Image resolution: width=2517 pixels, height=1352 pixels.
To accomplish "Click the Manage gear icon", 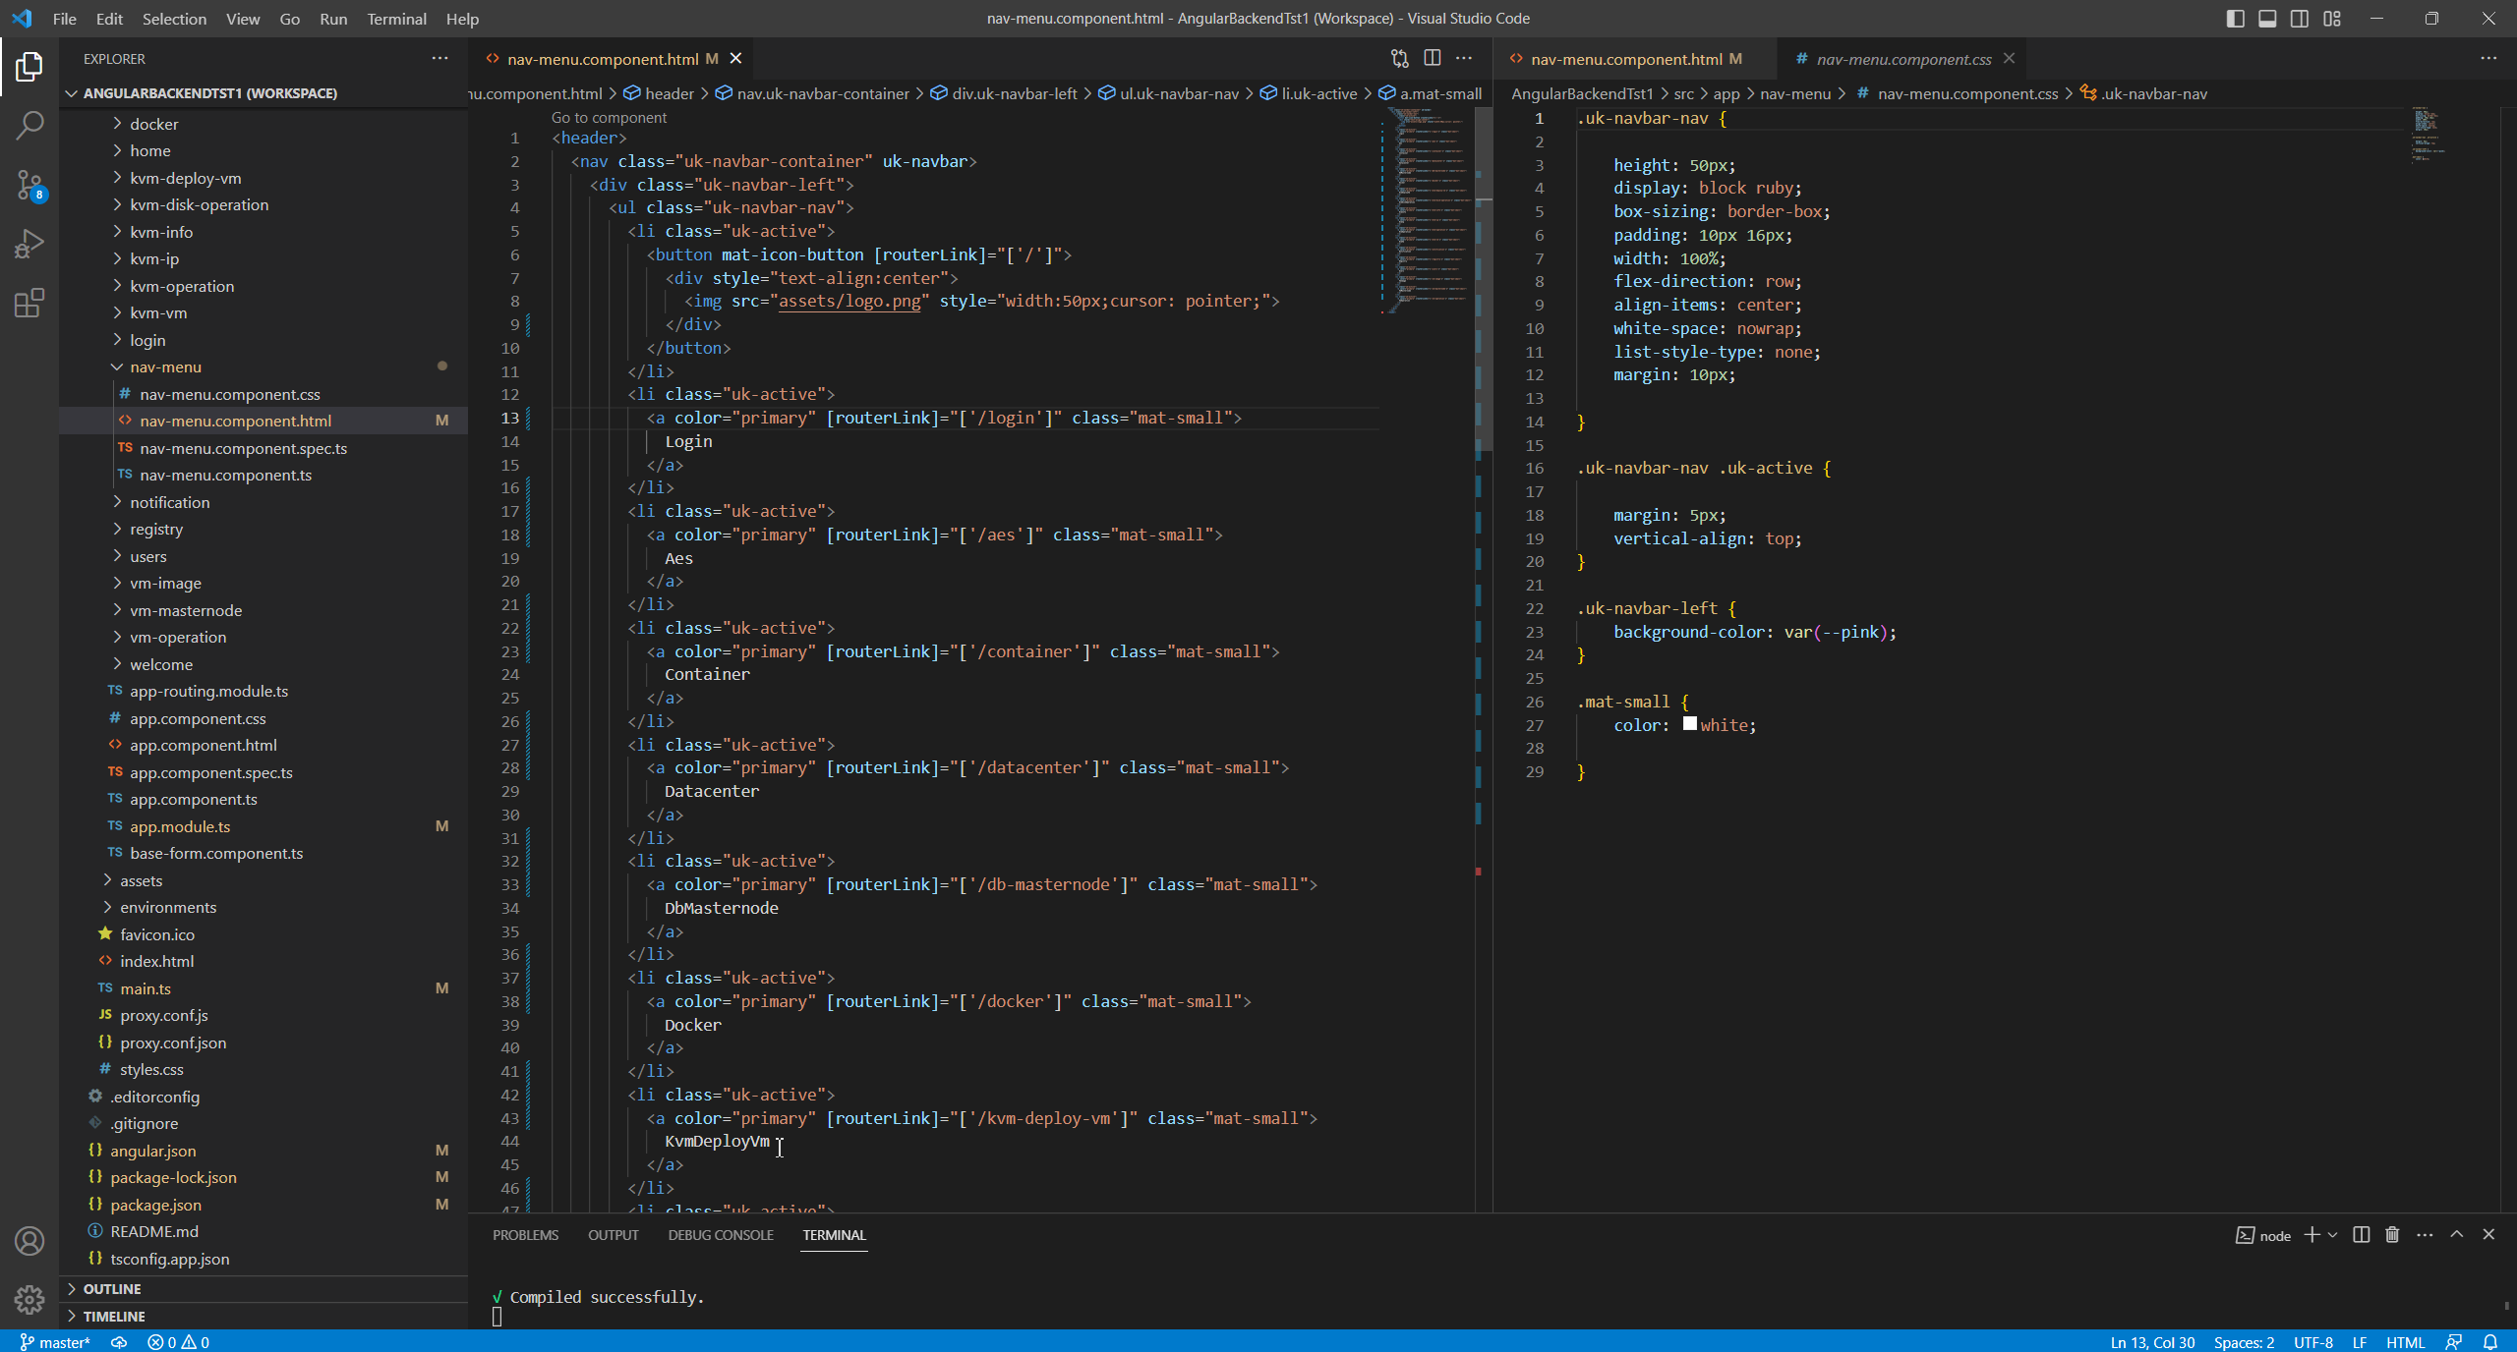I will [29, 1299].
